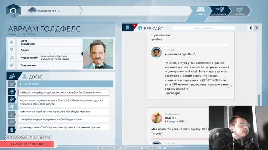Click the Оставьте сообщение input field
Screen dimensions: 268x150
point(204,28)
